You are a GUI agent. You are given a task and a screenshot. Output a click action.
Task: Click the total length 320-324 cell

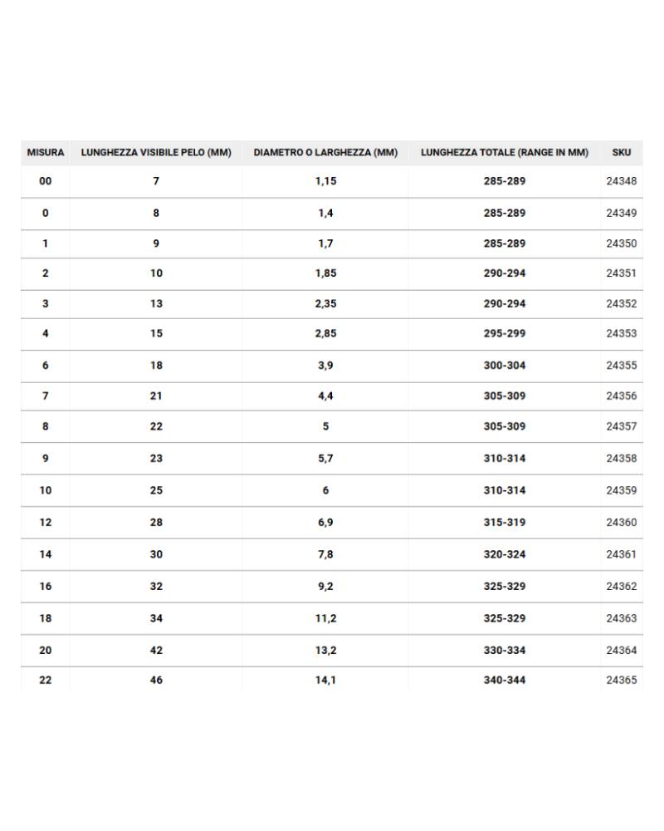(505, 555)
